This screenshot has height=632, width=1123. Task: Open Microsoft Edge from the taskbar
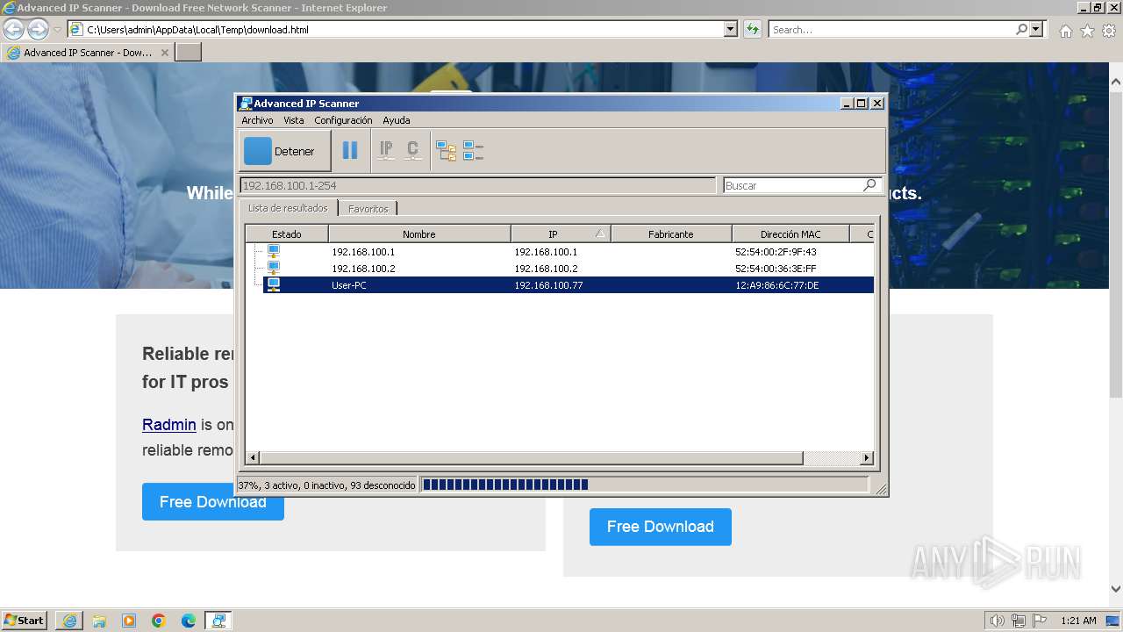(x=189, y=621)
